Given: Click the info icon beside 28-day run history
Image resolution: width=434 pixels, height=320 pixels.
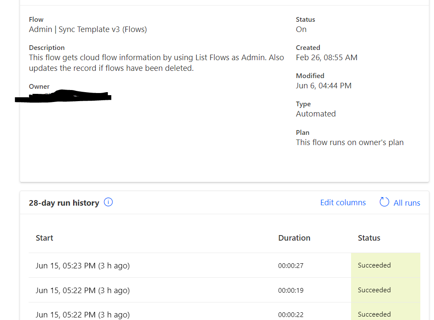Looking at the screenshot, I should [x=108, y=202].
